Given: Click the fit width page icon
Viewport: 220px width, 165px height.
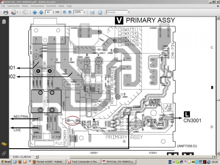Looking at the screenshot, I should [x=92, y=12].
